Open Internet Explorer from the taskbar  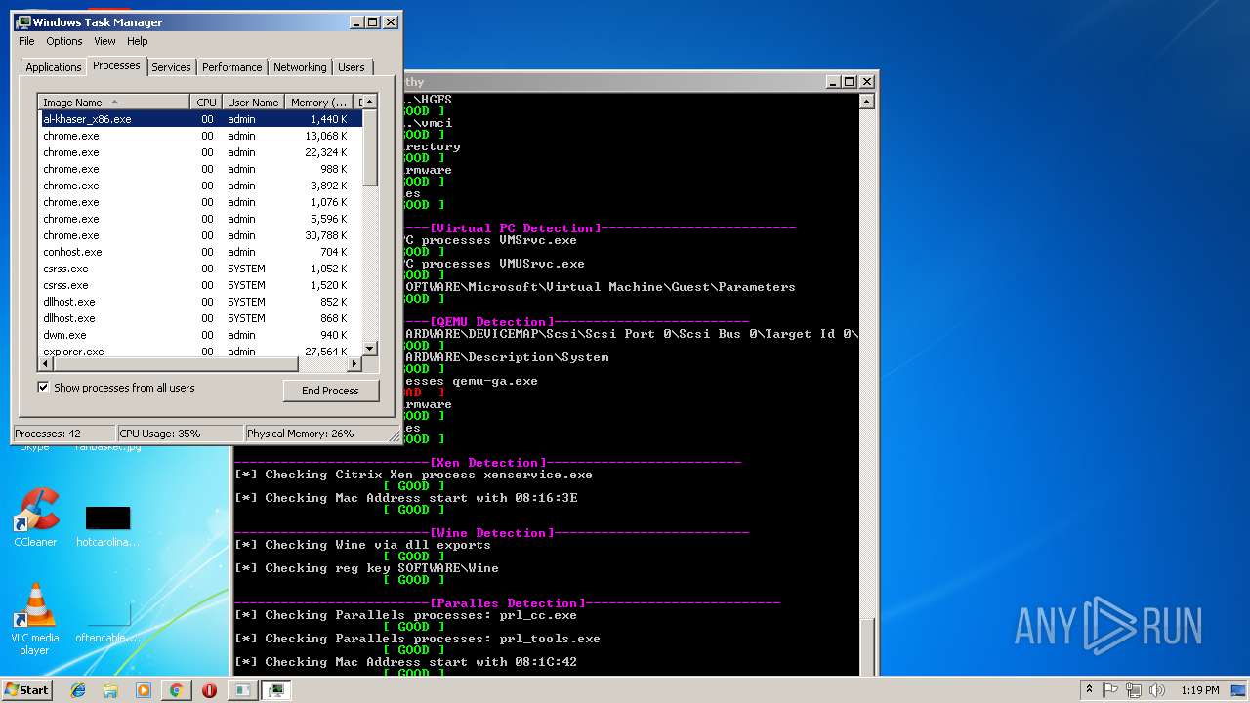(78, 690)
